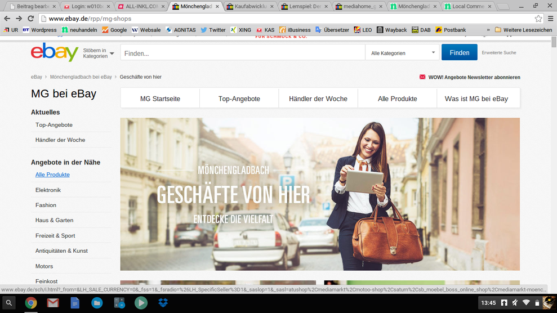The height and width of the screenshot is (313, 557).
Task: Open the Files app in the shelf
Action: 97,303
